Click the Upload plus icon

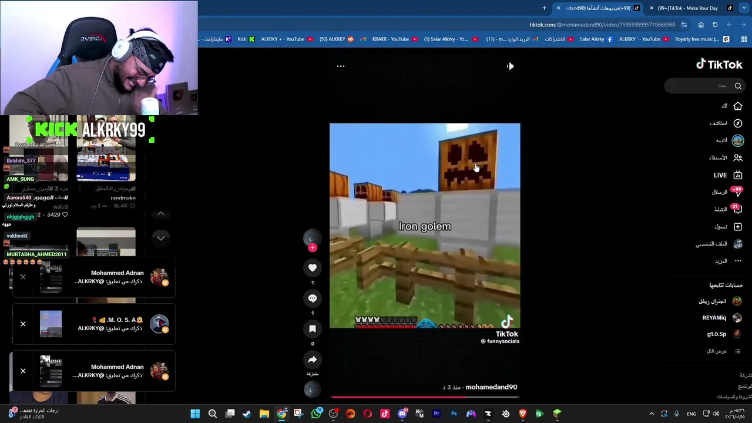pos(738,227)
